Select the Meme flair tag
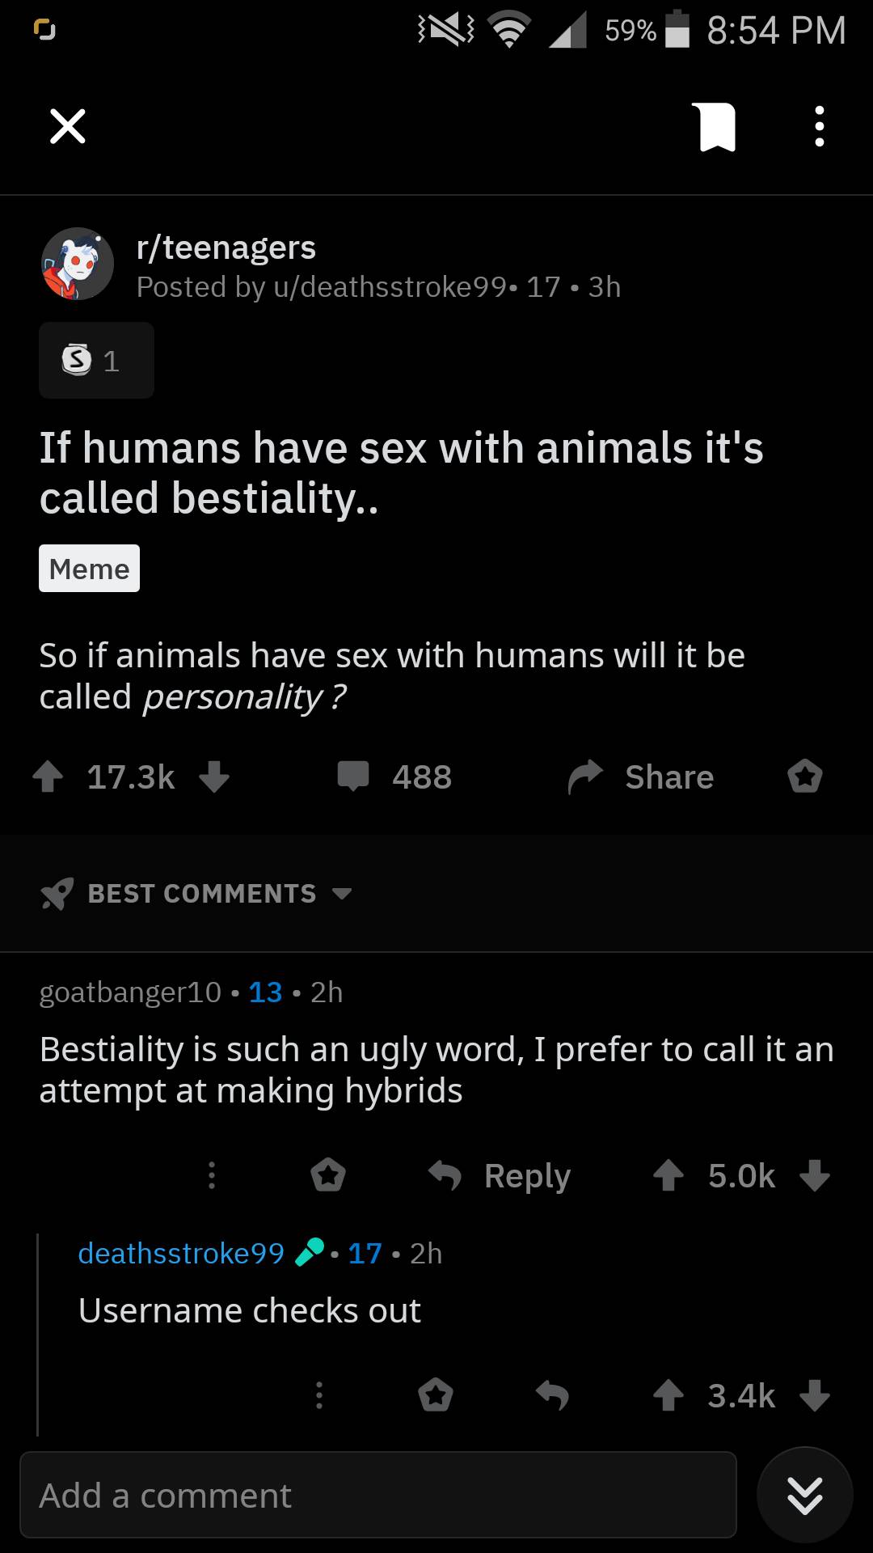Image resolution: width=873 pixels, height=1553 pixels. point(89,569)
